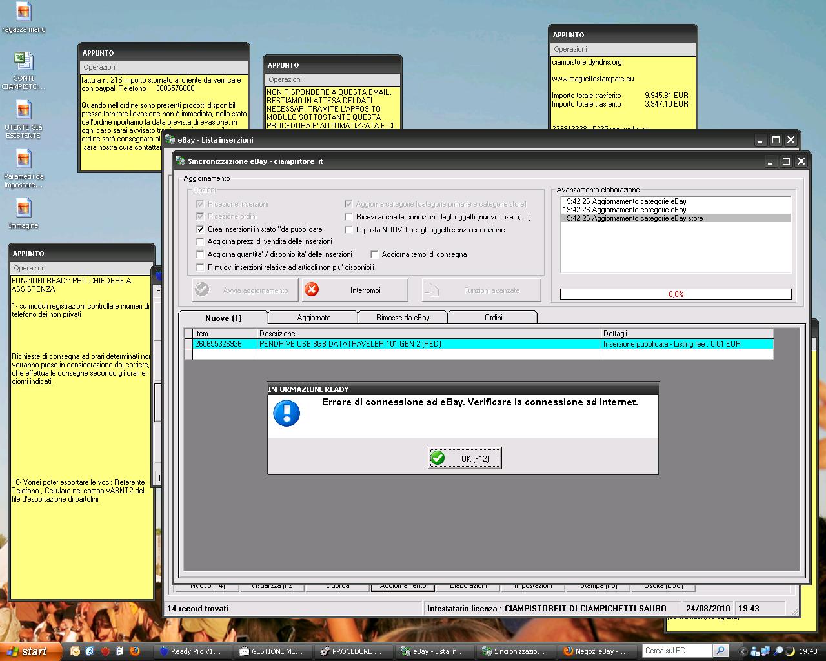The height and width of the screenshot is (661, 826).
Task: Select log entry Aggiornamento categorie eBay store
Action: (676, 218)
